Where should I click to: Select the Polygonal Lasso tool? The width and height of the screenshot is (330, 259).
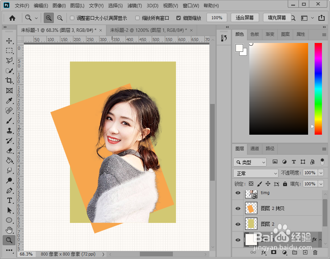(x=9, y=61)
